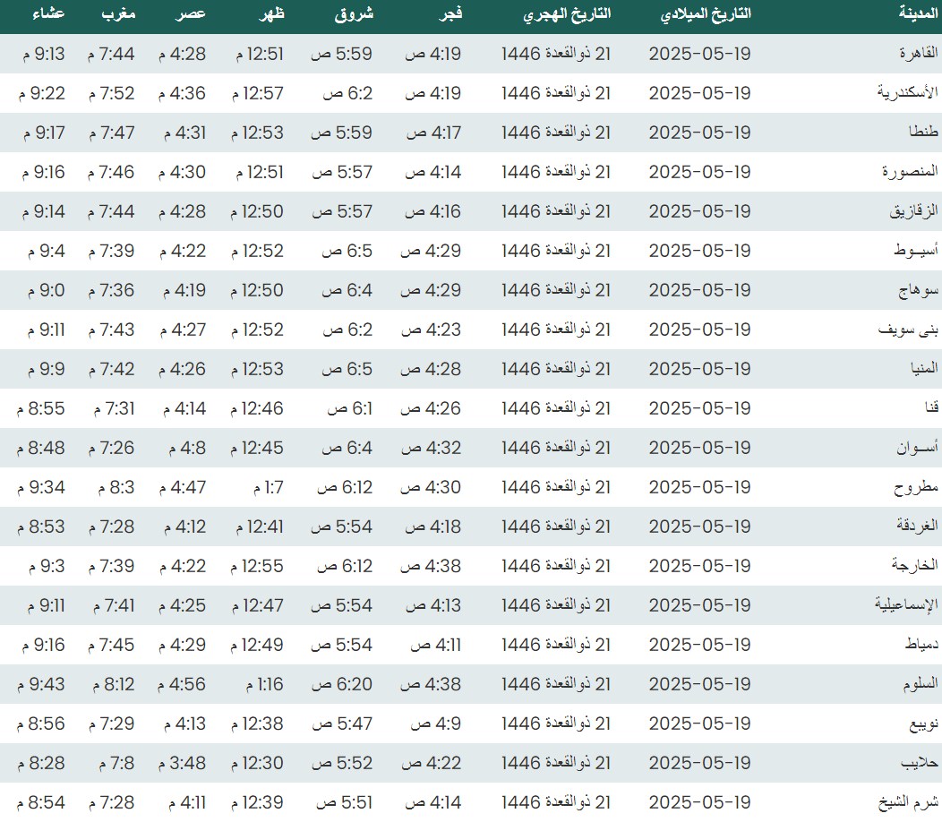
Task: Select the عشاء column header
Action: pyautogui.click(x=48, y=14)
